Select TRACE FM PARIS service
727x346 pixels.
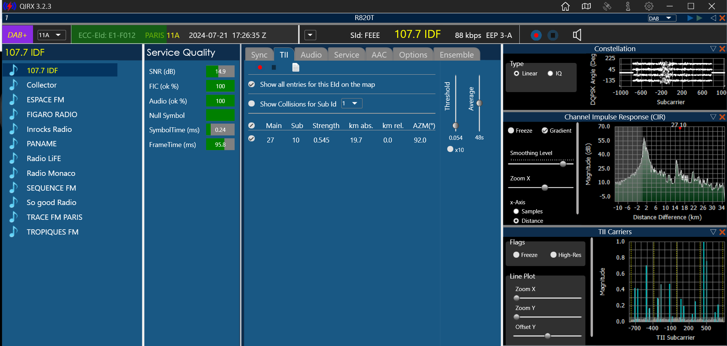pyautogui.click(x=55, y=217)
